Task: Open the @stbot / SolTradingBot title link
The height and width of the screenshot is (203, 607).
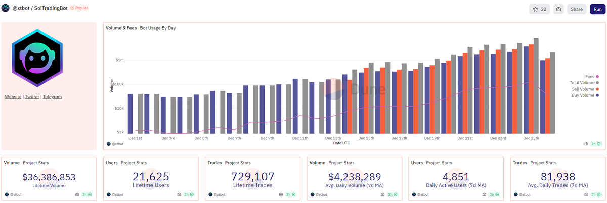Action: coord(39,9)
